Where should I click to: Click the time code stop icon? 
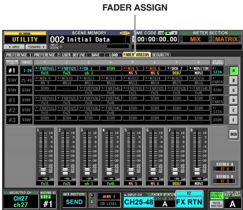point(168,33)
